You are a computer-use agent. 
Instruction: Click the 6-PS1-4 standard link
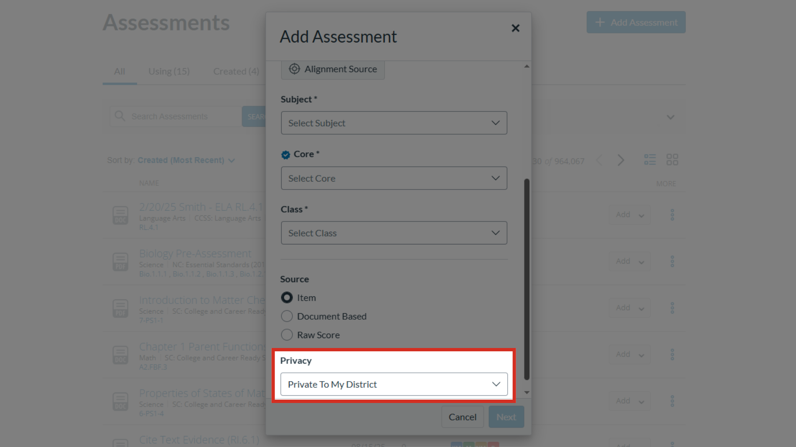click(x=151, y=414)
